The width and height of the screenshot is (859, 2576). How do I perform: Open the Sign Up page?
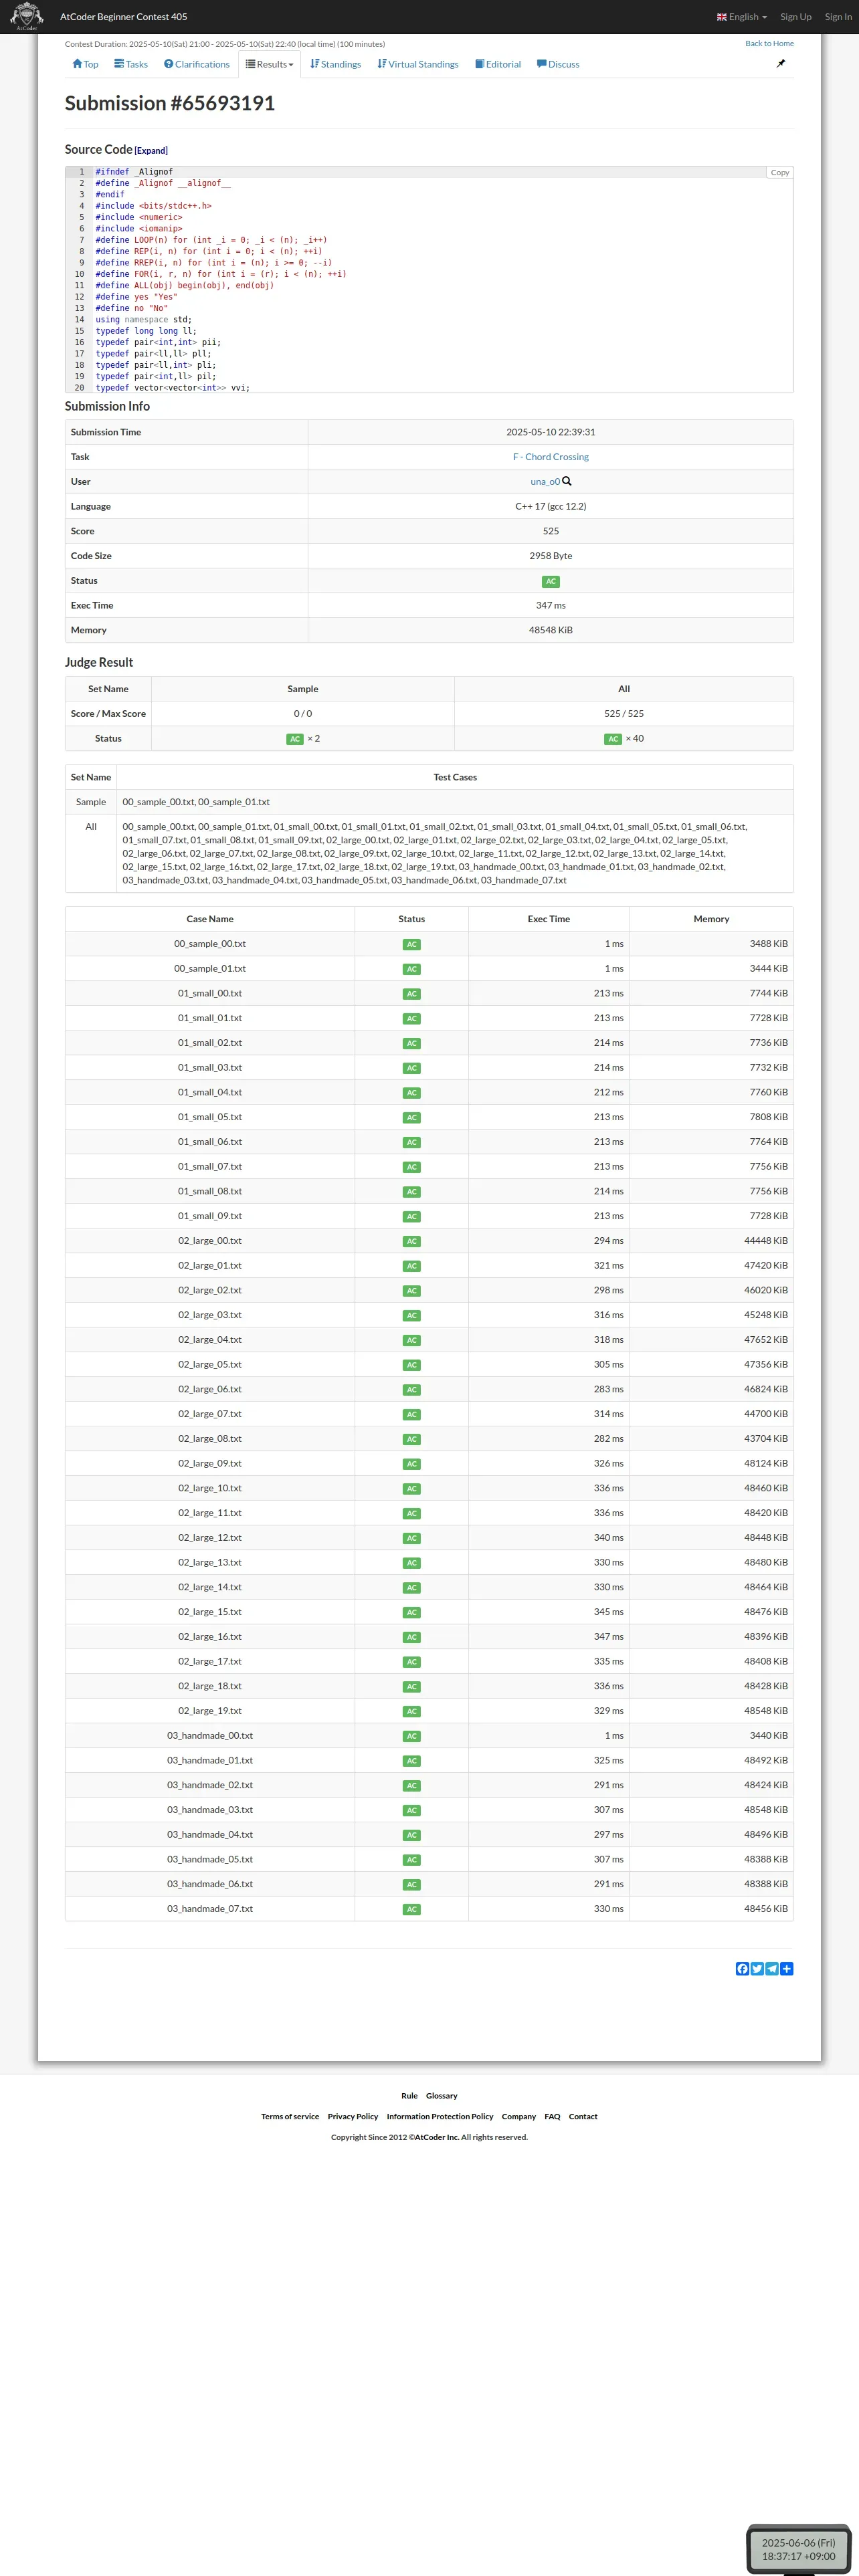pos(796,17)
